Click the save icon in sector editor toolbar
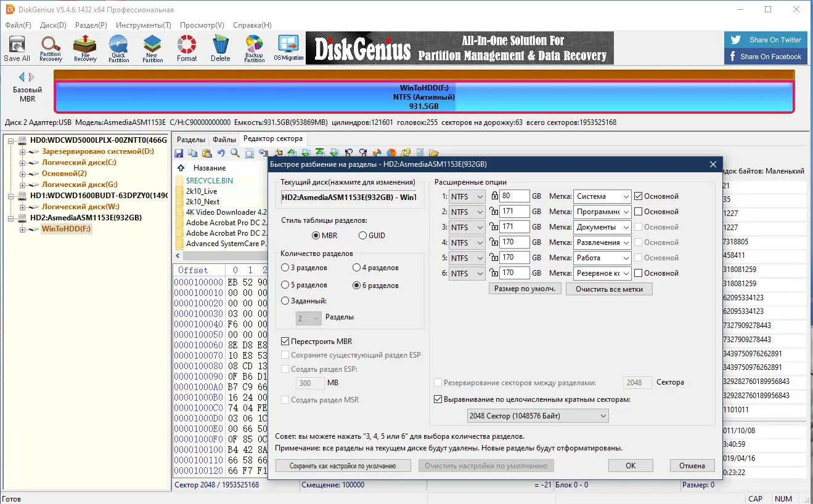Viewport: 813px width, 504px height. tap(179, 153)
